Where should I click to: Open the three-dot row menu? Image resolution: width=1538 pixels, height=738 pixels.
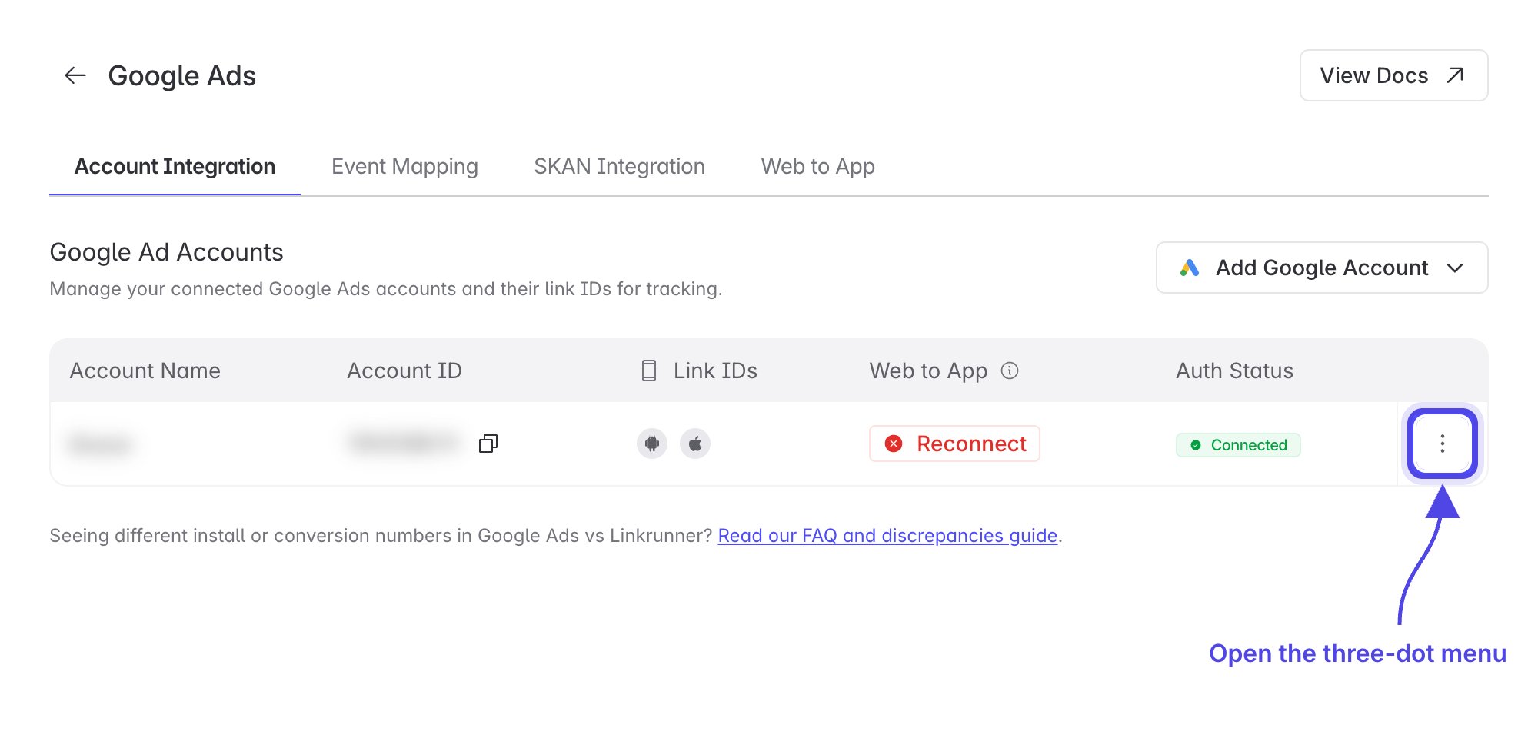1443,444
